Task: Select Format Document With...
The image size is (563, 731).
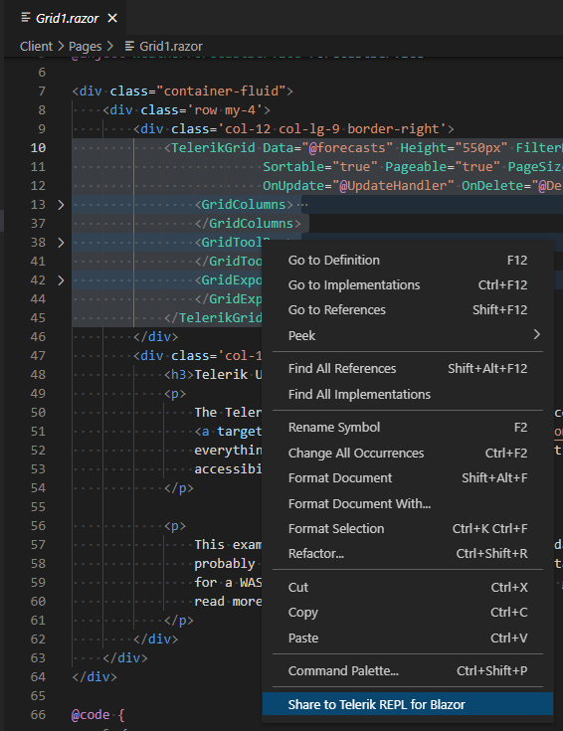Action: pos(408,503)
